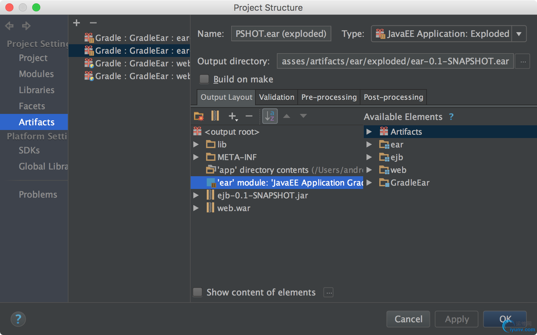Image resolution: width=537 pixels, height=335 pixels.
Task: Select Modules in the settings sidebar
Action: click(36, 74)
